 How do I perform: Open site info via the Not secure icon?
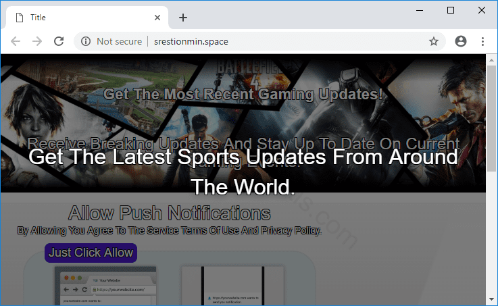(86, 41)
